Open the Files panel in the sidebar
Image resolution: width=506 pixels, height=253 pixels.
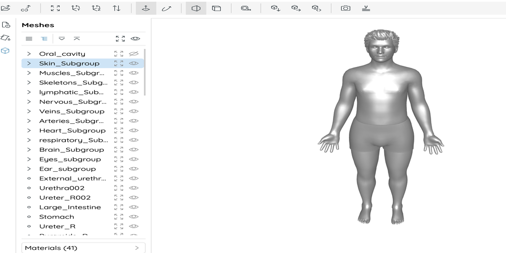click(x=6, y=25)
